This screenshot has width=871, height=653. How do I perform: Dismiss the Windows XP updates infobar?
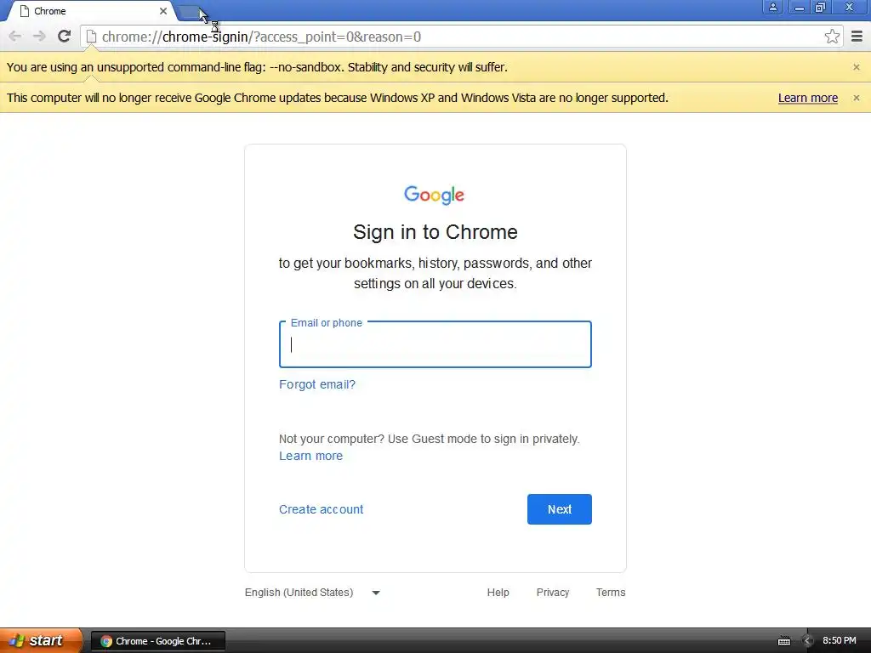point(856,98)
